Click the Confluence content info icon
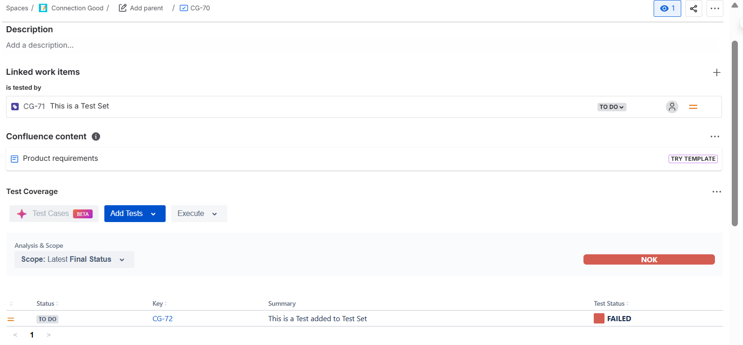The image size is (743, 345). click(x=96, y=137)
